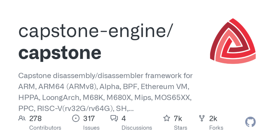Viewport: 274px width, 137px height.
Task: Select the Discussions label
Action: (x=136, y=128)
